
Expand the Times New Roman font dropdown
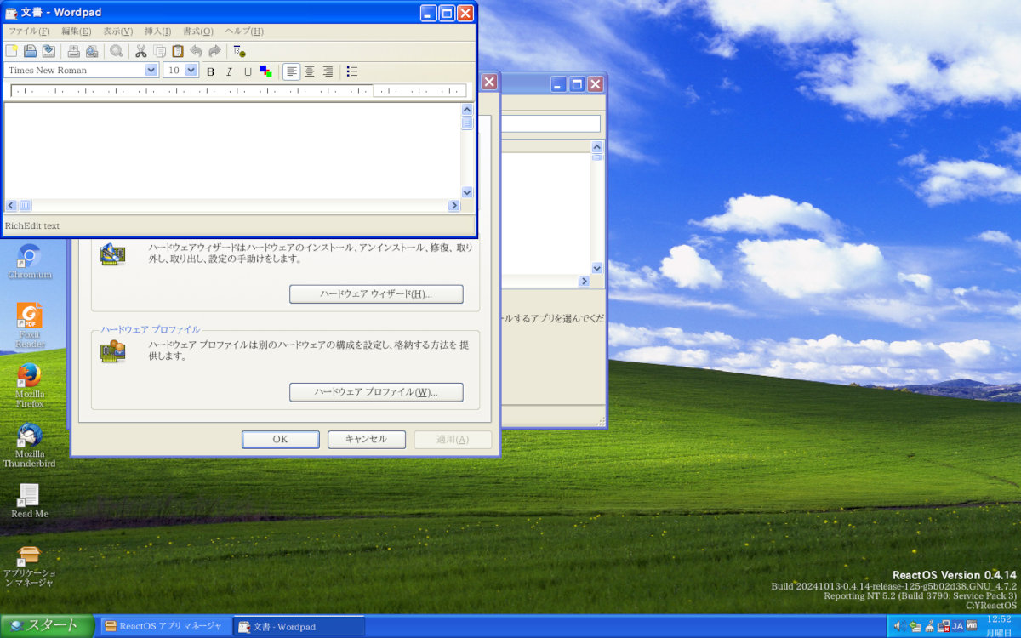[x=151, y=71]
